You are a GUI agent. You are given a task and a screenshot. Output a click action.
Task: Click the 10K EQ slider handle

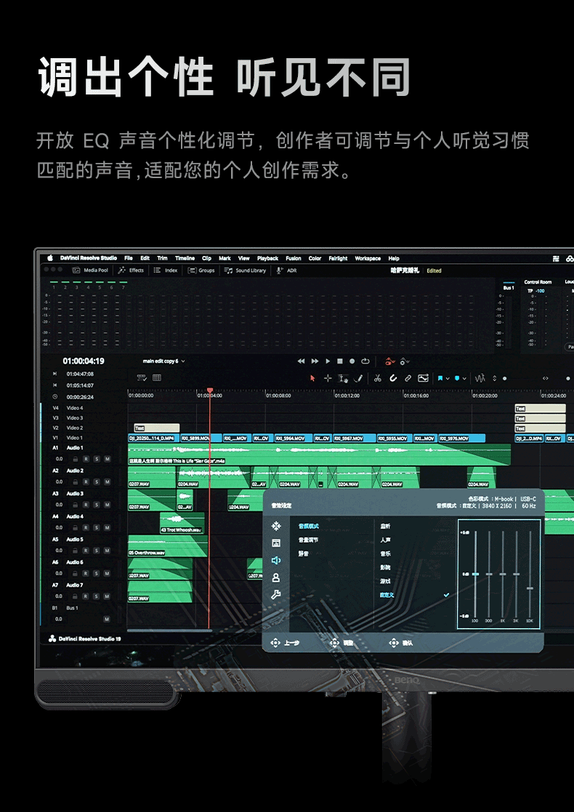click(530, 588)
